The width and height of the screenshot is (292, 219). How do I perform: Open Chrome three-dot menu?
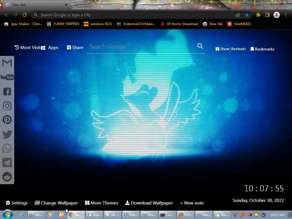(286, 15)
